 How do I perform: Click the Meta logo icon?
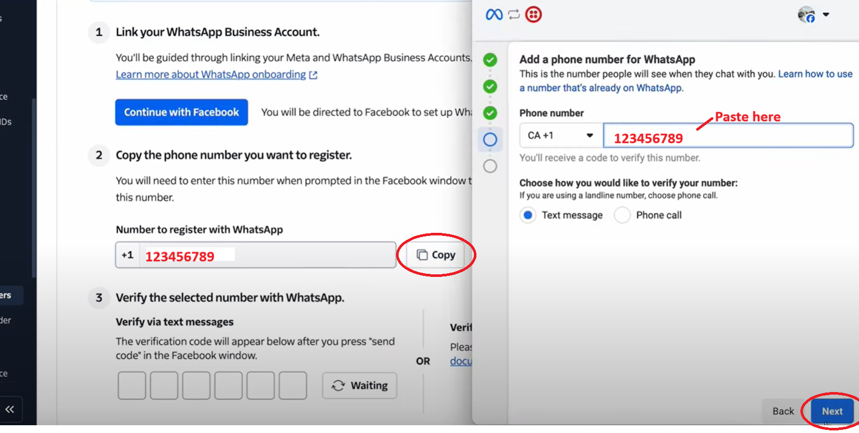click(x=494, y=15)
